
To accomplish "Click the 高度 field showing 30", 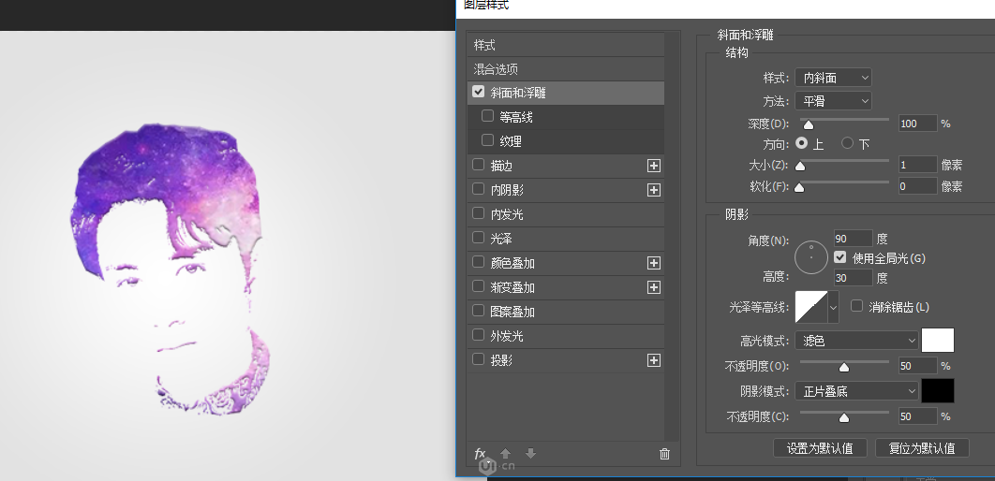I will [x=853, y=278].
